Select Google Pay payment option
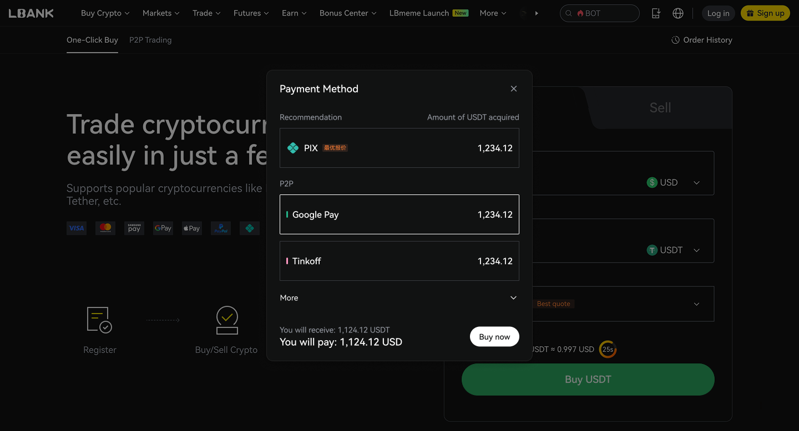 pyautogui.click(x=399, y=214)
